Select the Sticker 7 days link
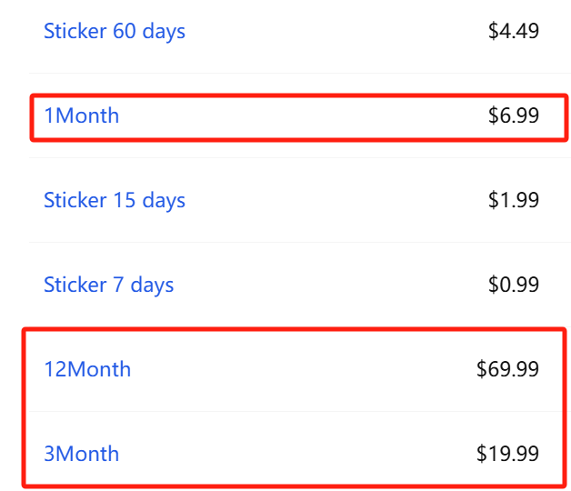The height and width of the screenshot is (491, 571). coord(108,286)
